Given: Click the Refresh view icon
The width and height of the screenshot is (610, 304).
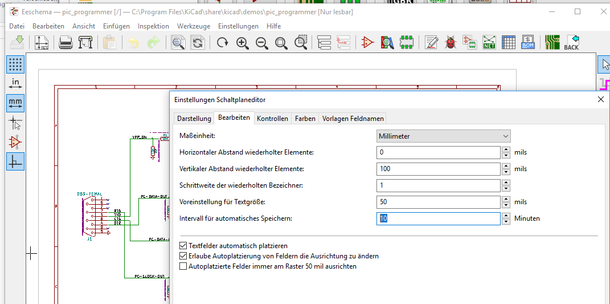Looking at the screenshot, I should coord(223,42).
